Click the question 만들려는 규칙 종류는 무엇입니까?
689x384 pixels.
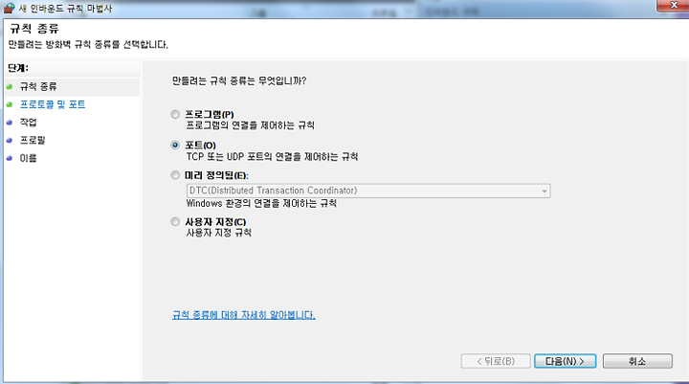pyautogui.click(x=239, y=81)
